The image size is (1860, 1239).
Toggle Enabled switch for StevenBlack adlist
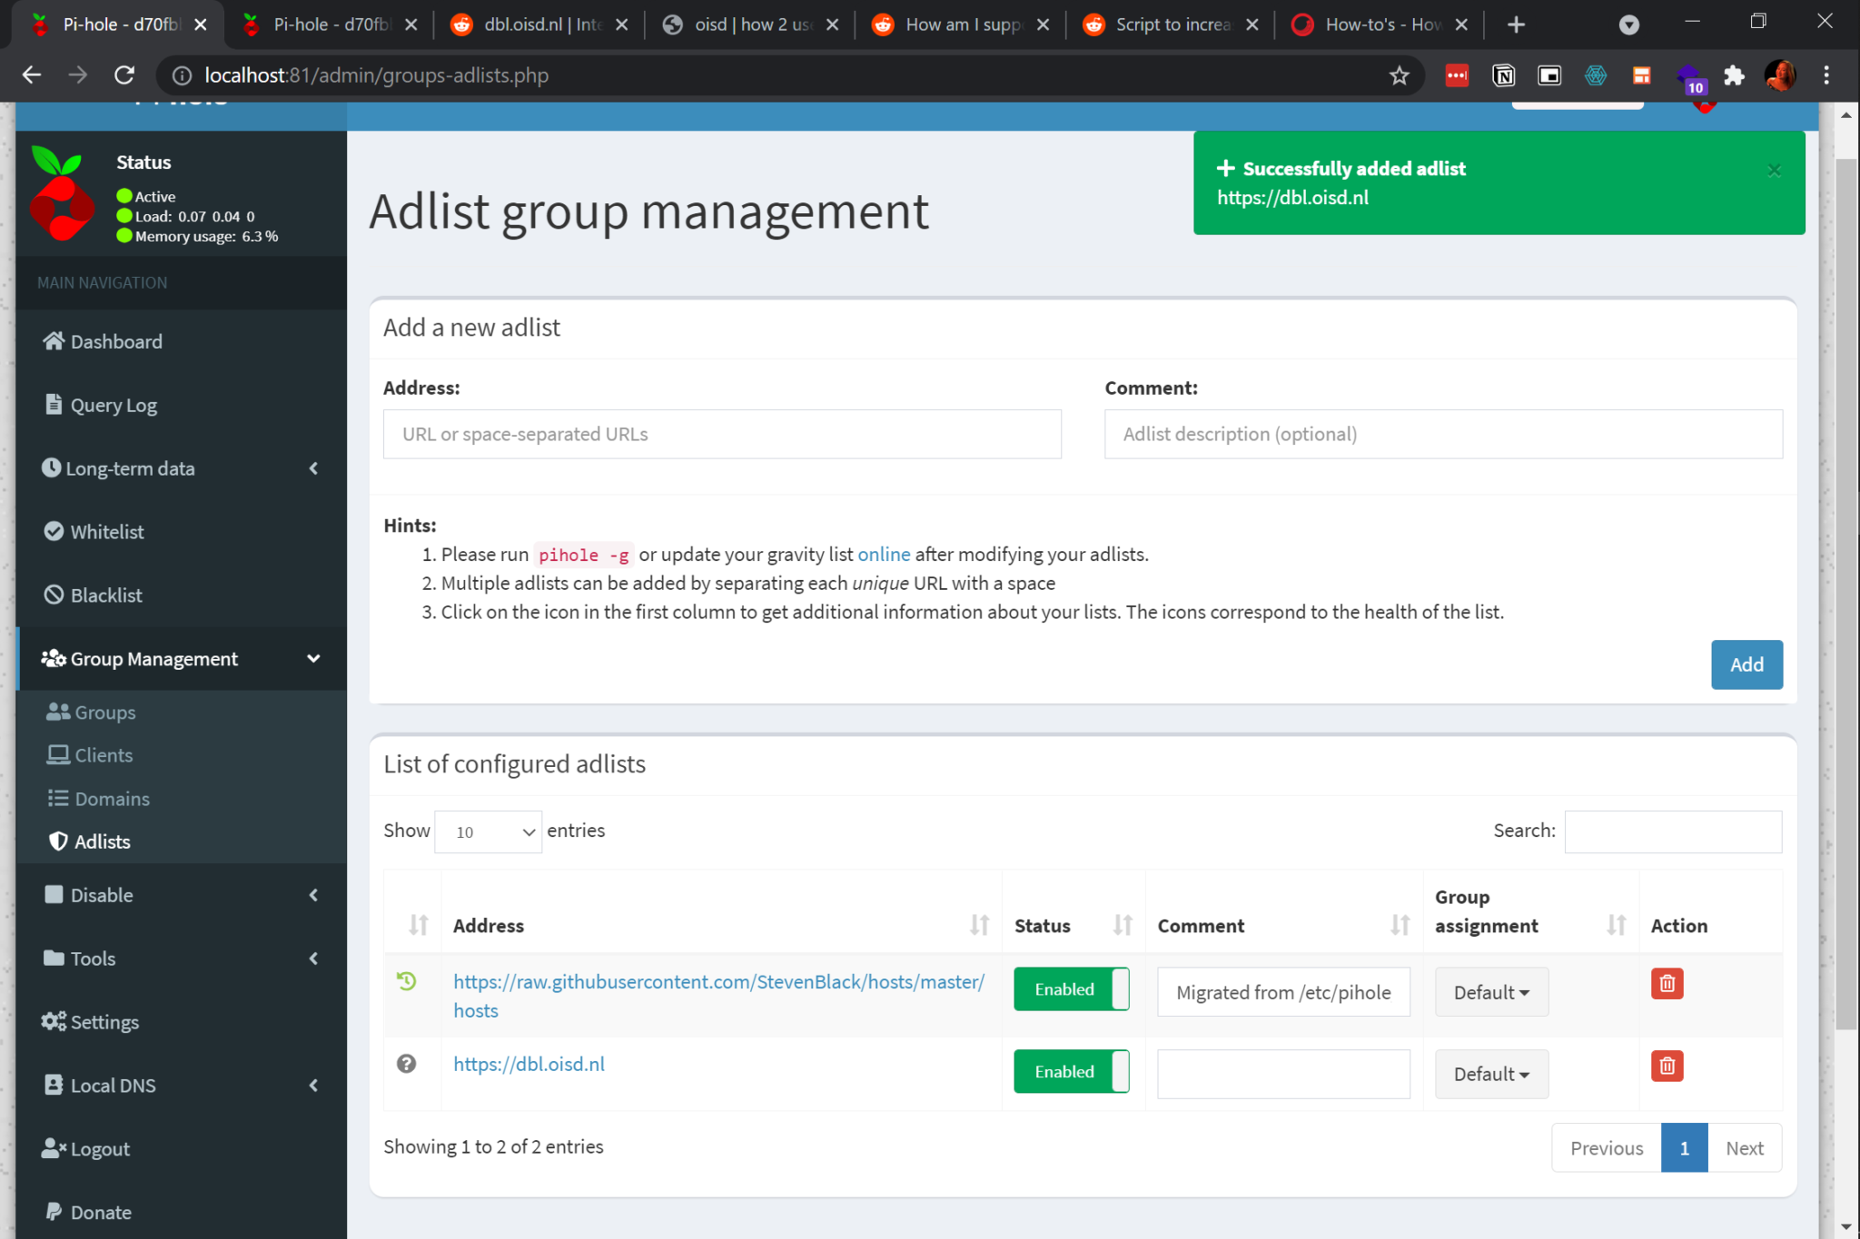point(1071,989)
